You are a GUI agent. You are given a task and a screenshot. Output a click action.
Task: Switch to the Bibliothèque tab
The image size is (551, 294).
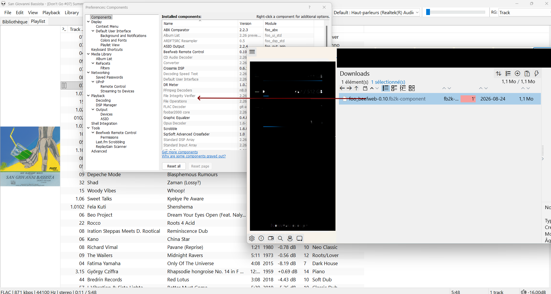[15, 21]
